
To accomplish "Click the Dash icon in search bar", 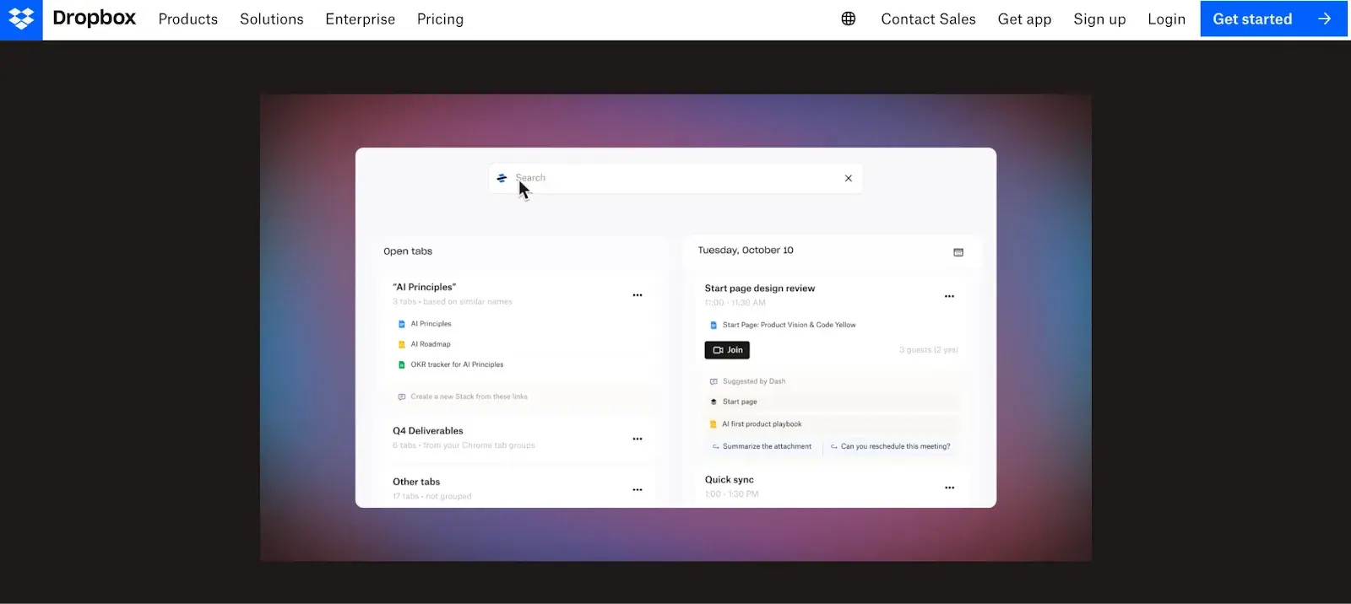I will (x=502, y=178).
